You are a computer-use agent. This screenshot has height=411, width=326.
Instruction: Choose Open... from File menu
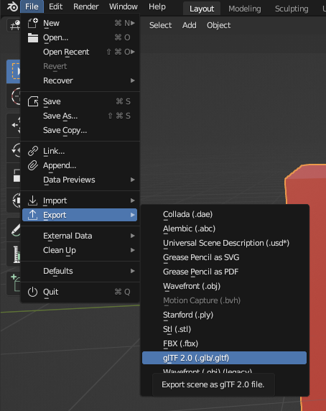pyautogui.click(x=80, y=38)
